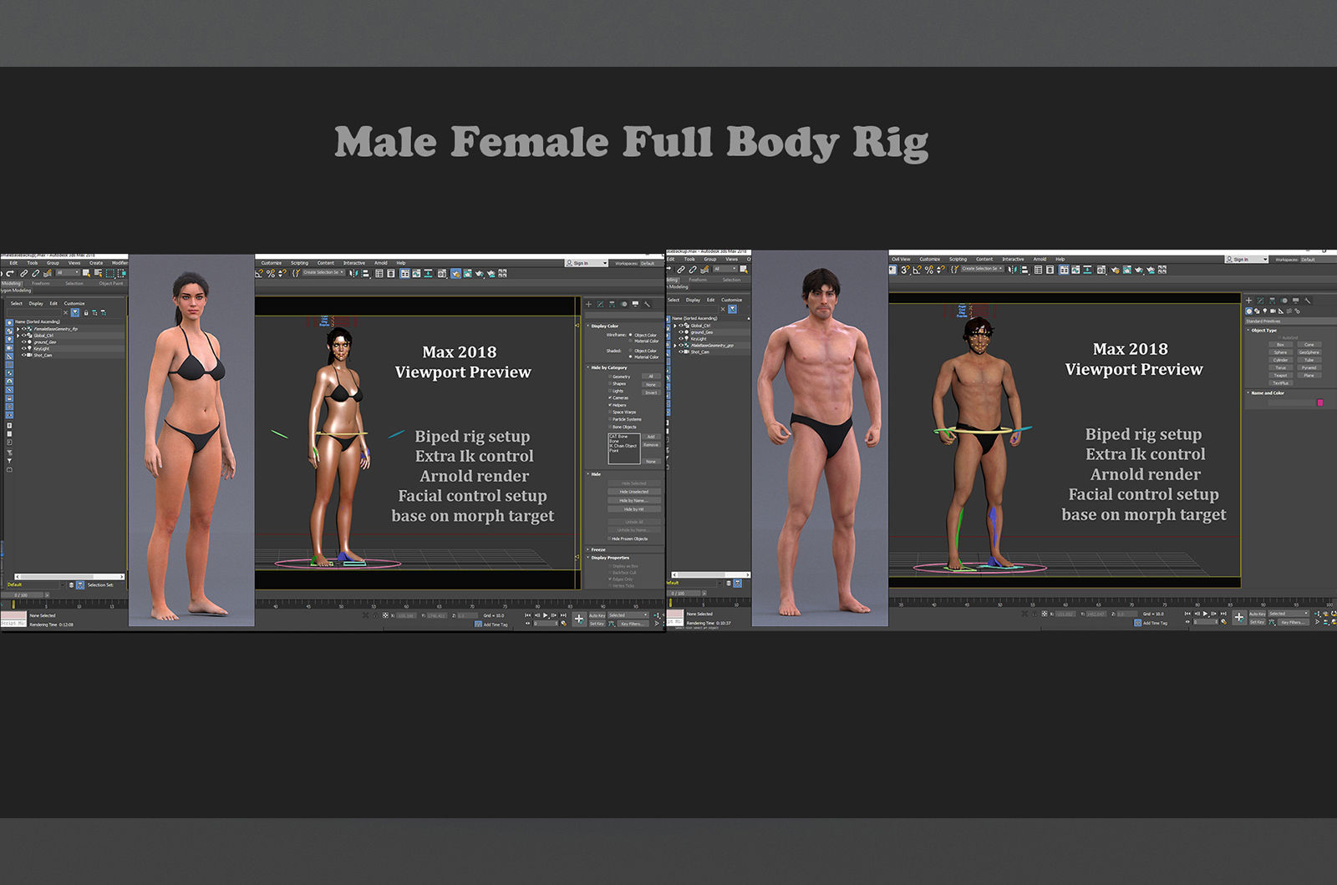Open selection filter All dropdown, female window

coord(68,272)
